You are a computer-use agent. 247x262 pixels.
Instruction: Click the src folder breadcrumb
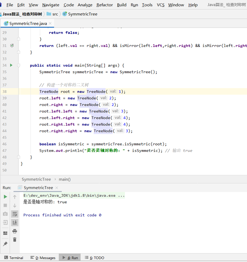pyautogui.click(x=55, y=14)
